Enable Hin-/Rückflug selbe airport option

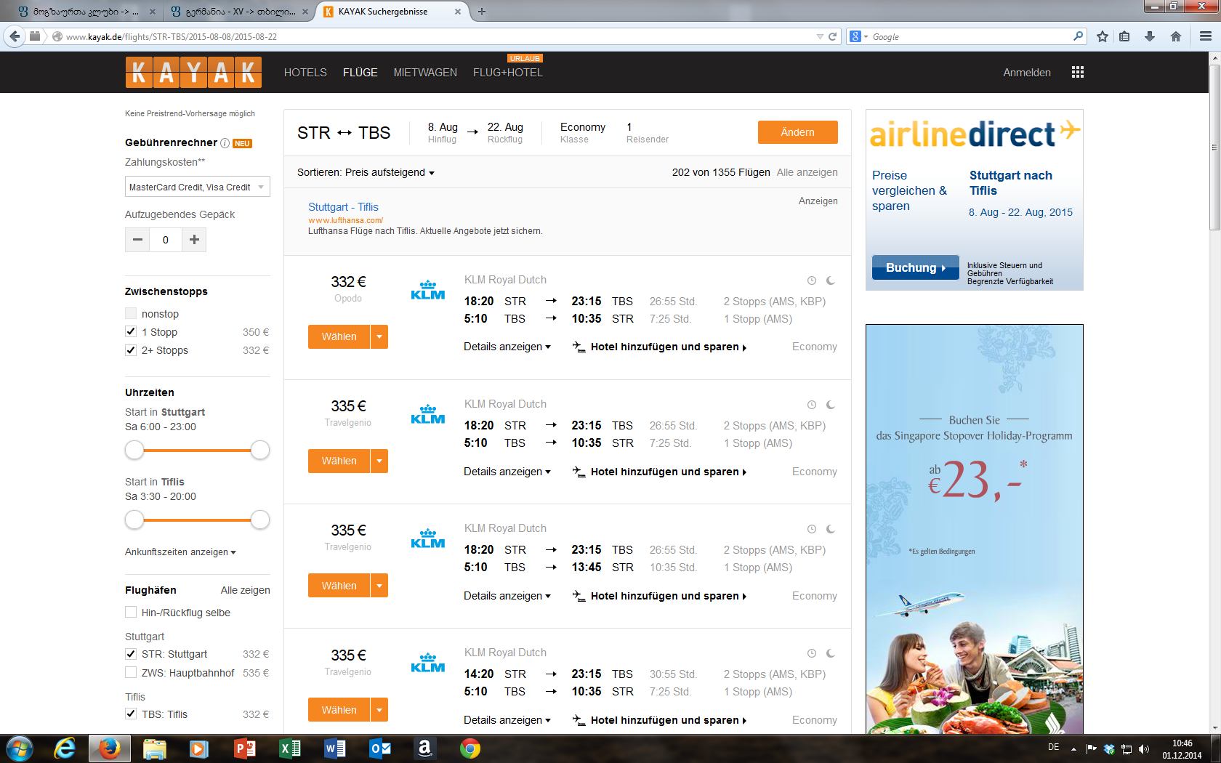tap(131, 612)
